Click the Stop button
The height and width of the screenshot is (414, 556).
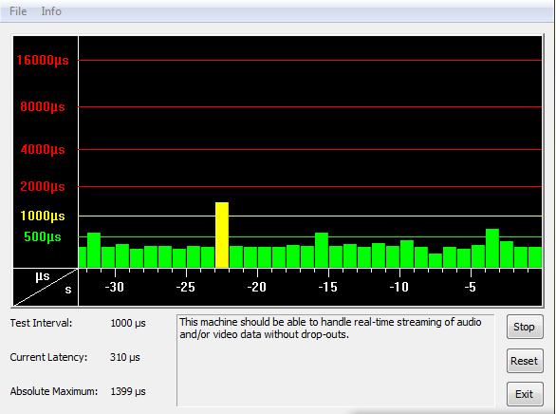(525, 327)
